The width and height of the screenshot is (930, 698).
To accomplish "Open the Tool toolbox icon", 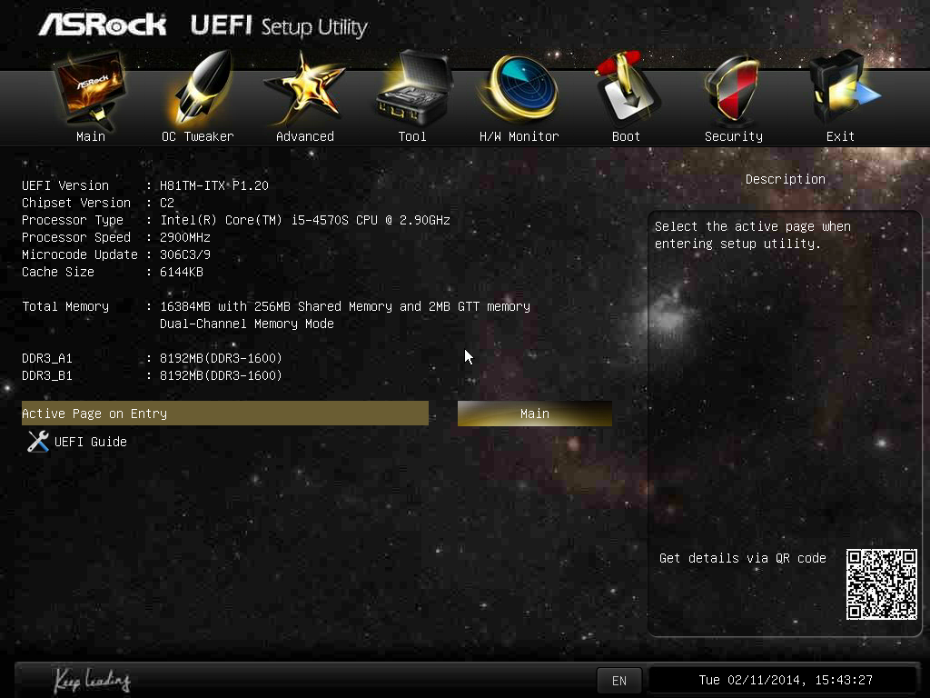I will (412, 91).
